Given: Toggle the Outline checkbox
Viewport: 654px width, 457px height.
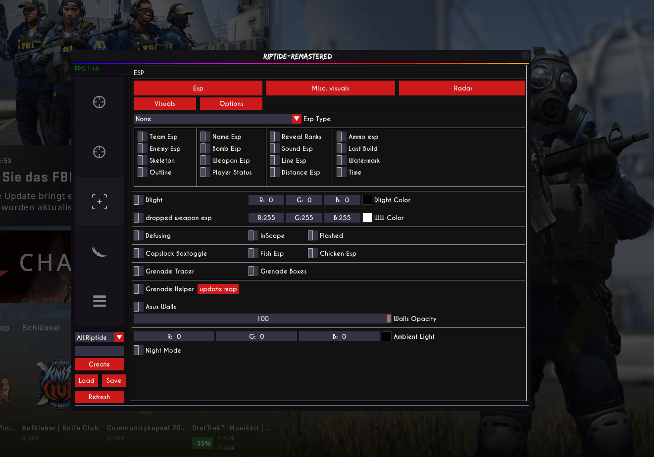Looking at the screenshot, I should (x=143, y=172).
